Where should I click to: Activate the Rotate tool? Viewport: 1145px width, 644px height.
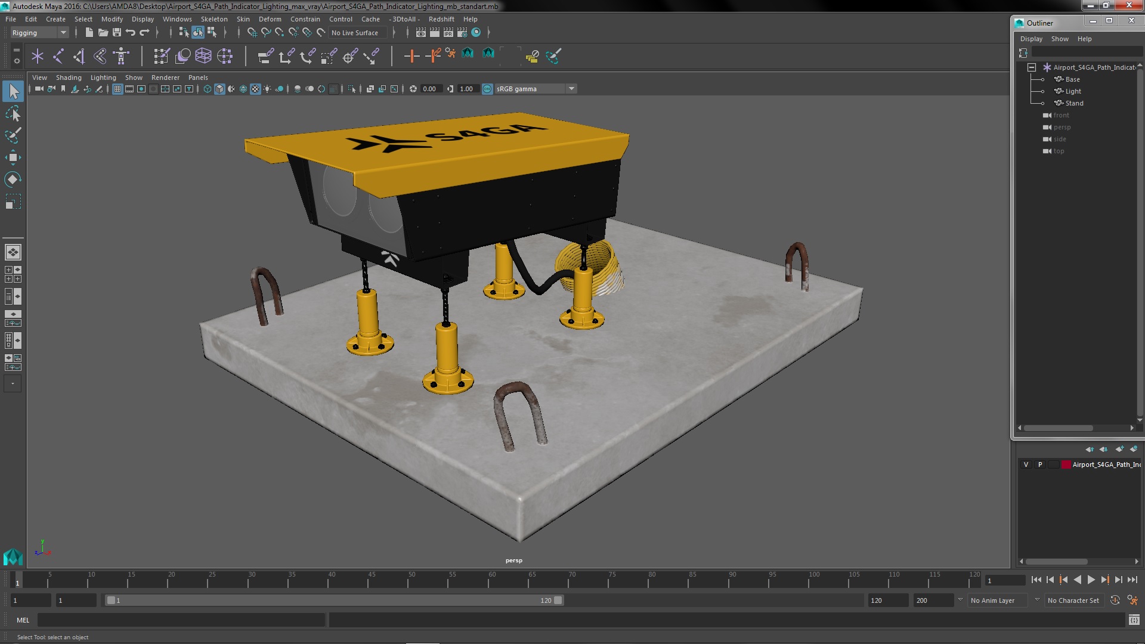[x=13, y=179]
